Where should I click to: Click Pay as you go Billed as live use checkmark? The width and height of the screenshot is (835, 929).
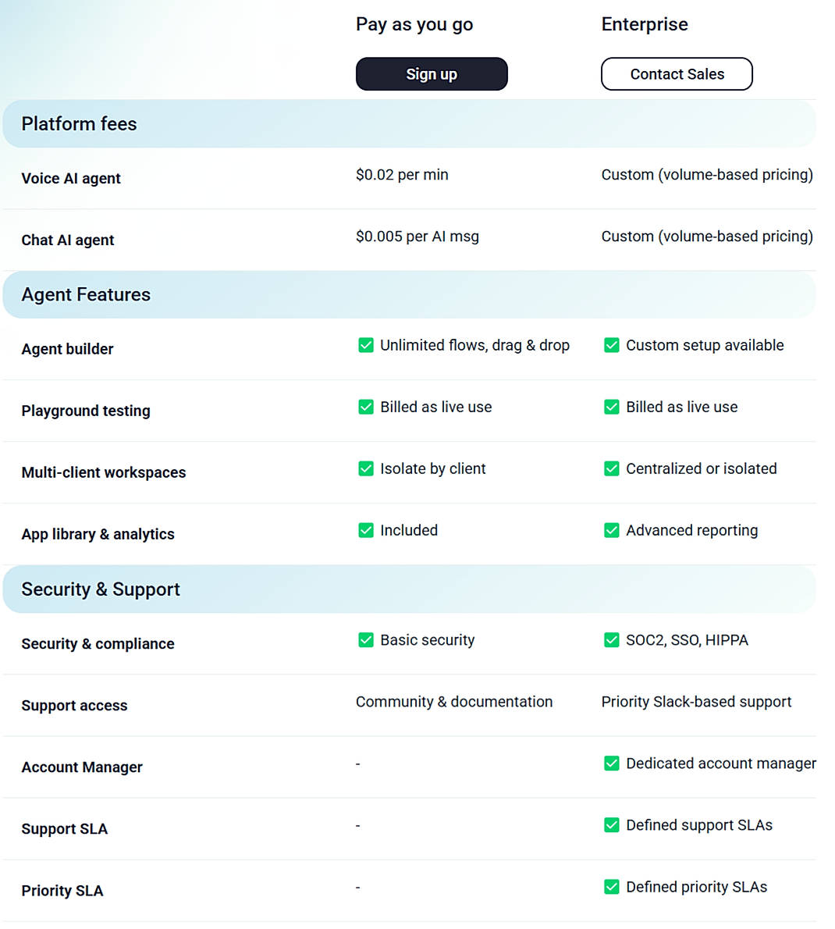366,407
